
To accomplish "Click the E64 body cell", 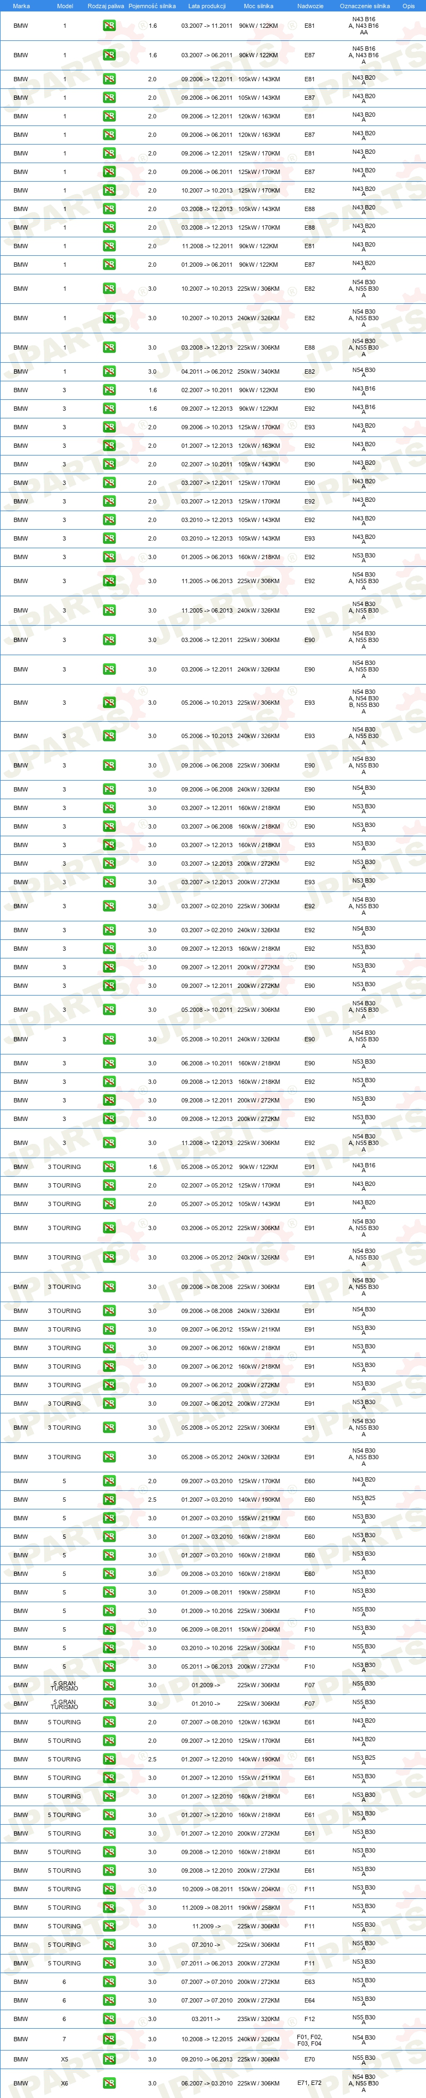I will tap(310, 2000).
